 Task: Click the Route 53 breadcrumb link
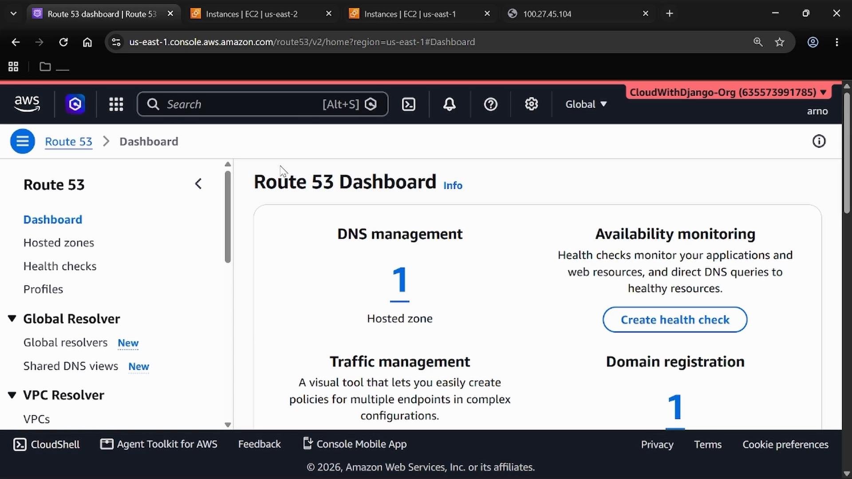[x=68, y=141]
